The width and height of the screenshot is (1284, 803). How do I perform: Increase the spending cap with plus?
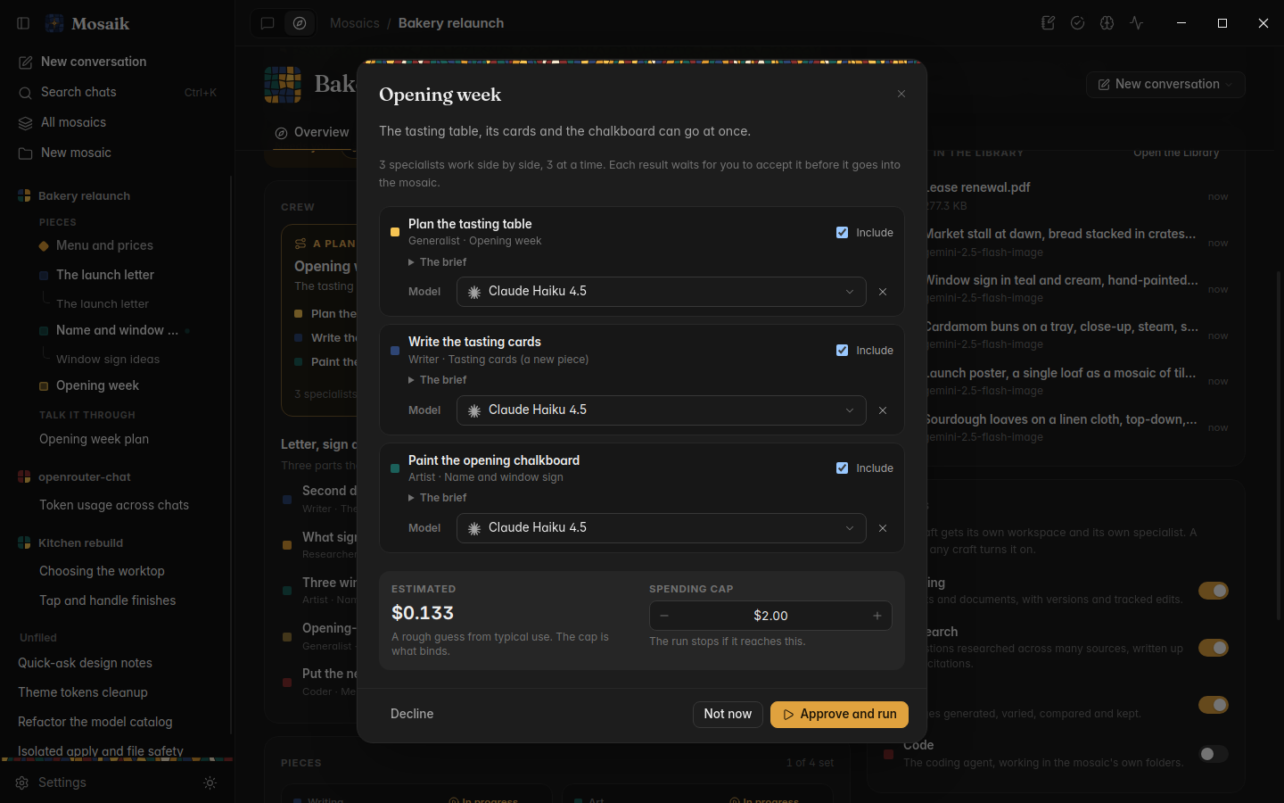[877, 616]
